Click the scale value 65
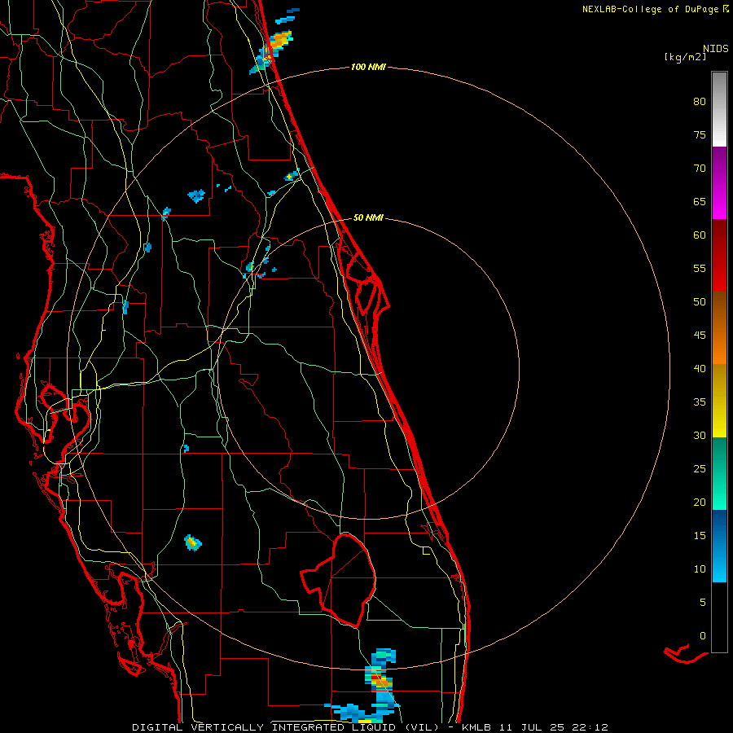The width and height of the screenshot is (733, 733). pos(700,202)
